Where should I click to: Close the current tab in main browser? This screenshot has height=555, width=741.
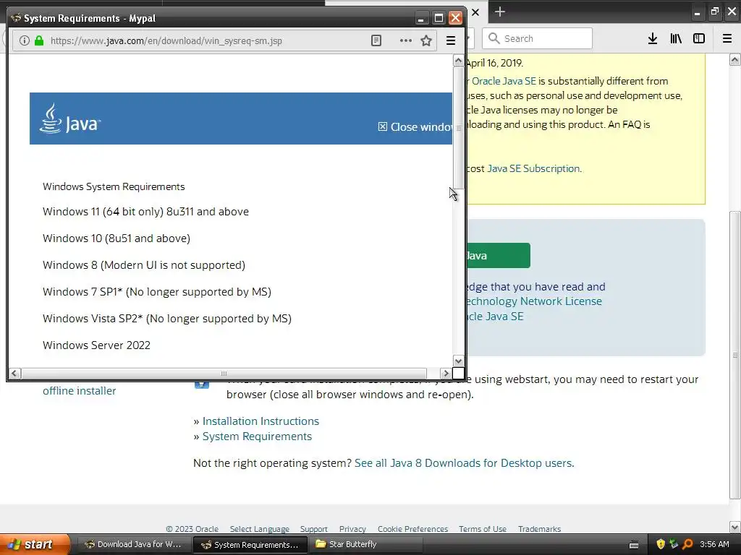point(475,12)
